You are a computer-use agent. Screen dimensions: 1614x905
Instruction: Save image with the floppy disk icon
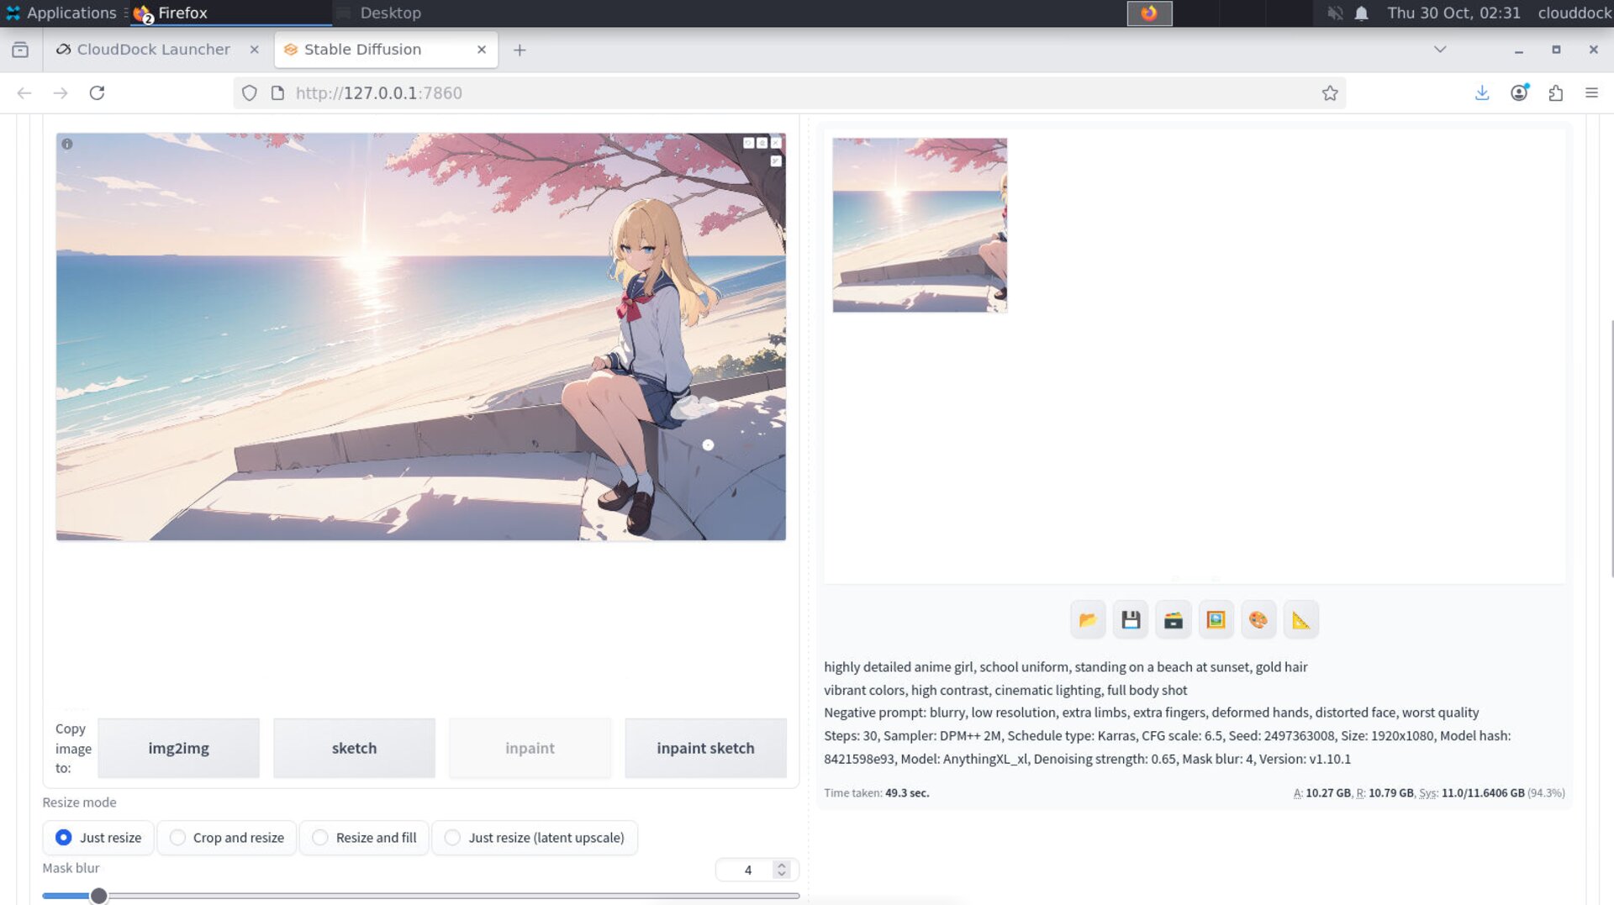1131,620
